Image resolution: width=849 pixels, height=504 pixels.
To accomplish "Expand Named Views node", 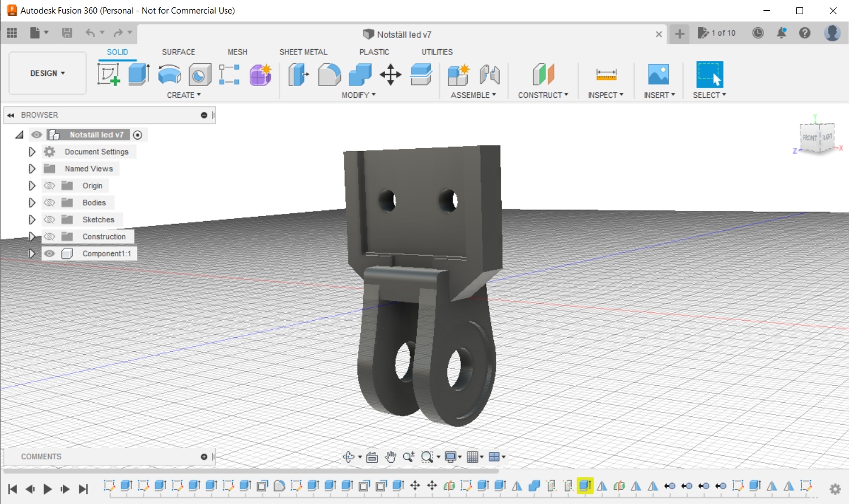I will pyautogui.click(x=32, y=169).
